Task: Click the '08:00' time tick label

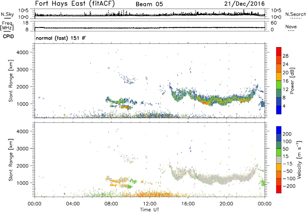Action: coord(111,204)
